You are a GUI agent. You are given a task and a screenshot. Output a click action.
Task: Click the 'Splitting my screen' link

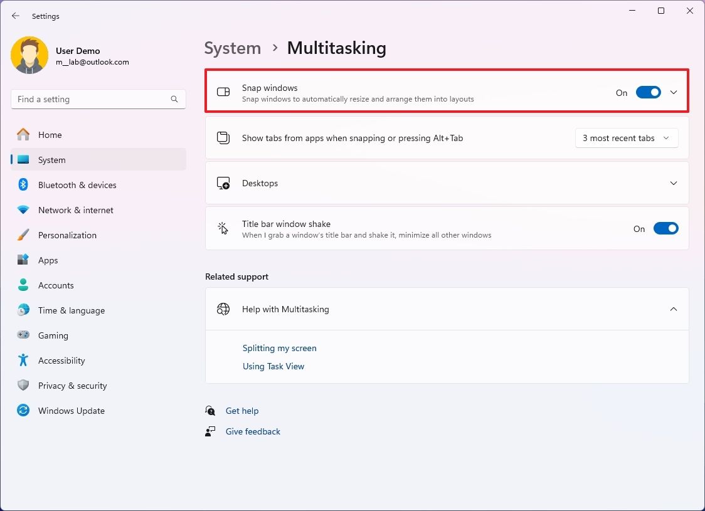pyautogui.click(x=279, y=348)
